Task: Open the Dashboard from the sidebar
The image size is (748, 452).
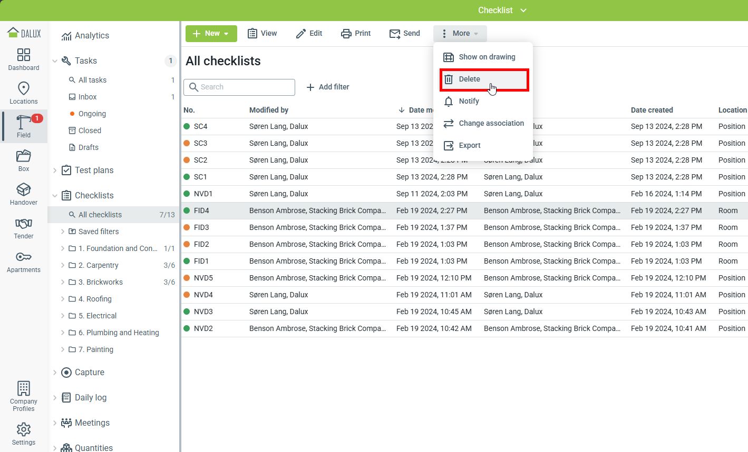Action: coord(24,59)
